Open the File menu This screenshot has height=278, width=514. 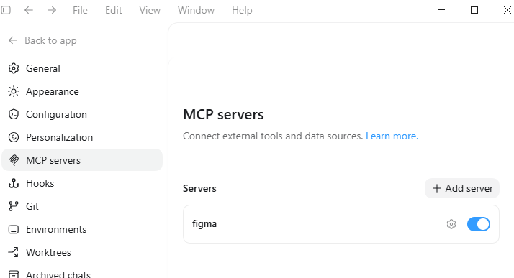coord(80,11)
